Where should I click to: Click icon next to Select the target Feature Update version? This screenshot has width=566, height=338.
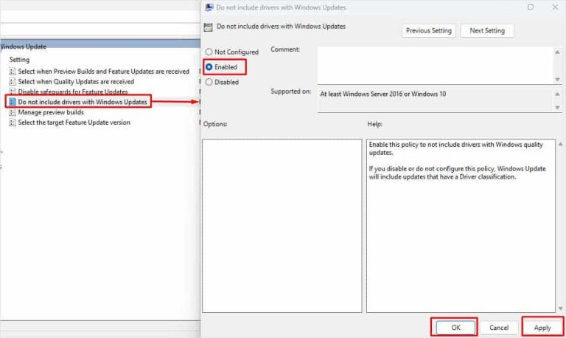click(13, 123)
